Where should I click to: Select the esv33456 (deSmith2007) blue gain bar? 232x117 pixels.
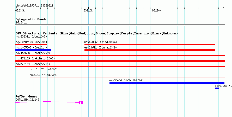(167, 83)
